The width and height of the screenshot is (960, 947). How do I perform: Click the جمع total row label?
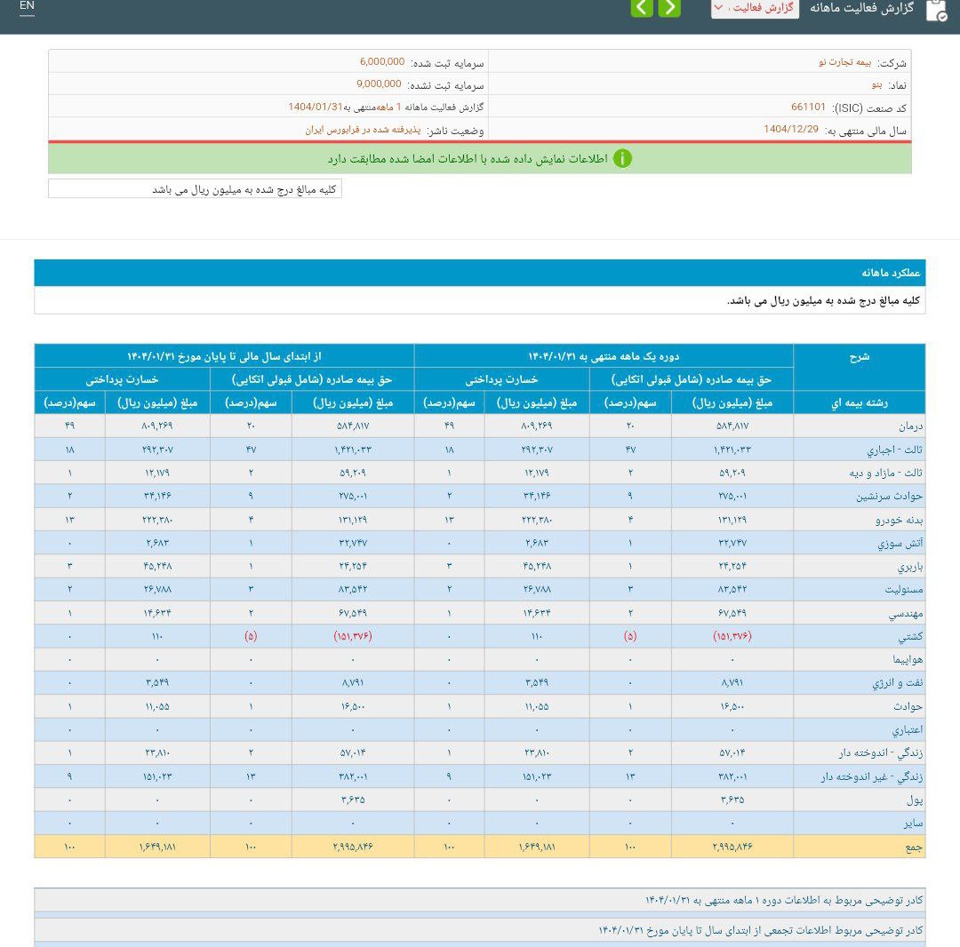(914, 847)
